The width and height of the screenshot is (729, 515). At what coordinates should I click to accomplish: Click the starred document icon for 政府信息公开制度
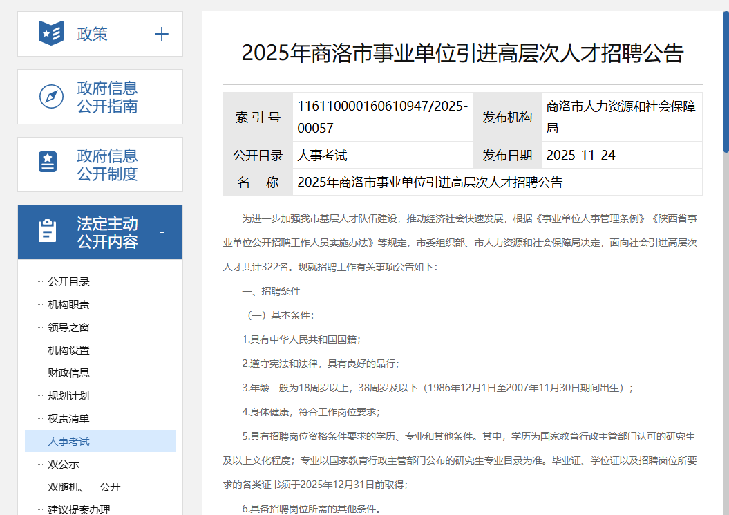tap(48, 162)
